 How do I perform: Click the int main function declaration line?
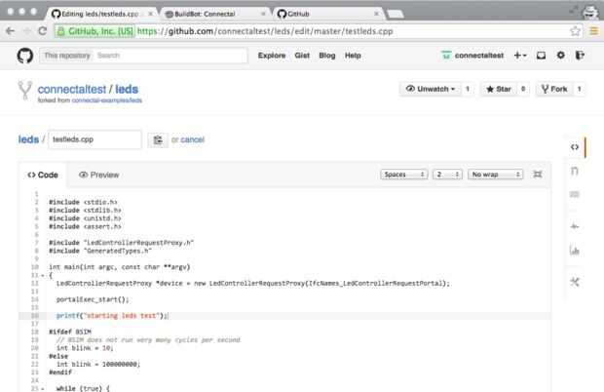tap(120, 267)
